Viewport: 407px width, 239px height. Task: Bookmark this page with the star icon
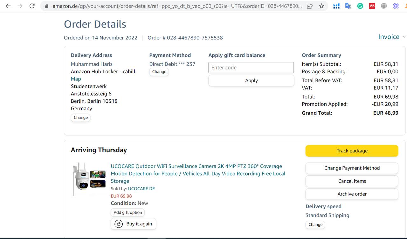321,6
